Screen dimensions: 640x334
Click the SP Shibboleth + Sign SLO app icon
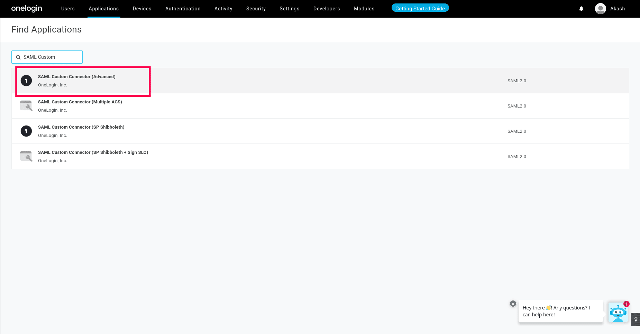(26, 156)
